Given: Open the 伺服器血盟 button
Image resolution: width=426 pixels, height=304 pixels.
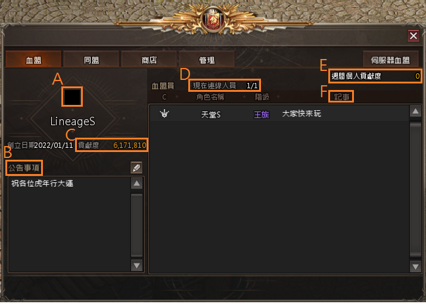Looking at the screenshot, I should tap(390, 60).
